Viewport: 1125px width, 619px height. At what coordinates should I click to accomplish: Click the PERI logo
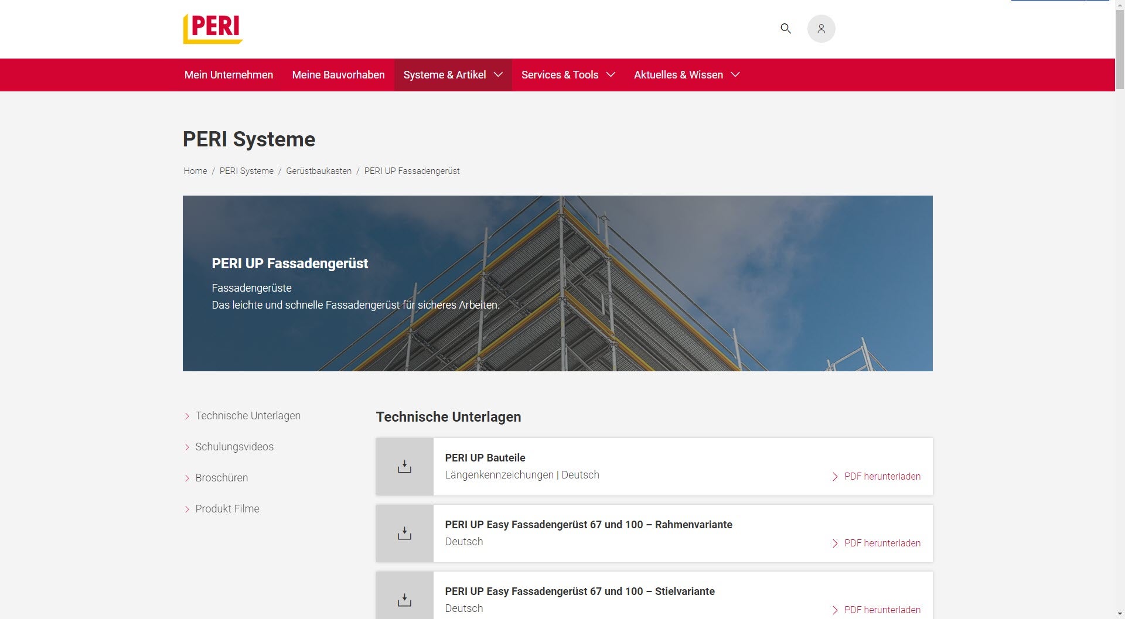pyautogui.click(x=213, y=29)
